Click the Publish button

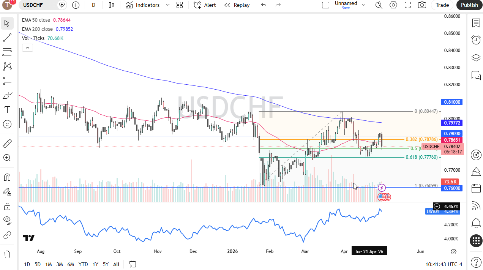point(469,5)
